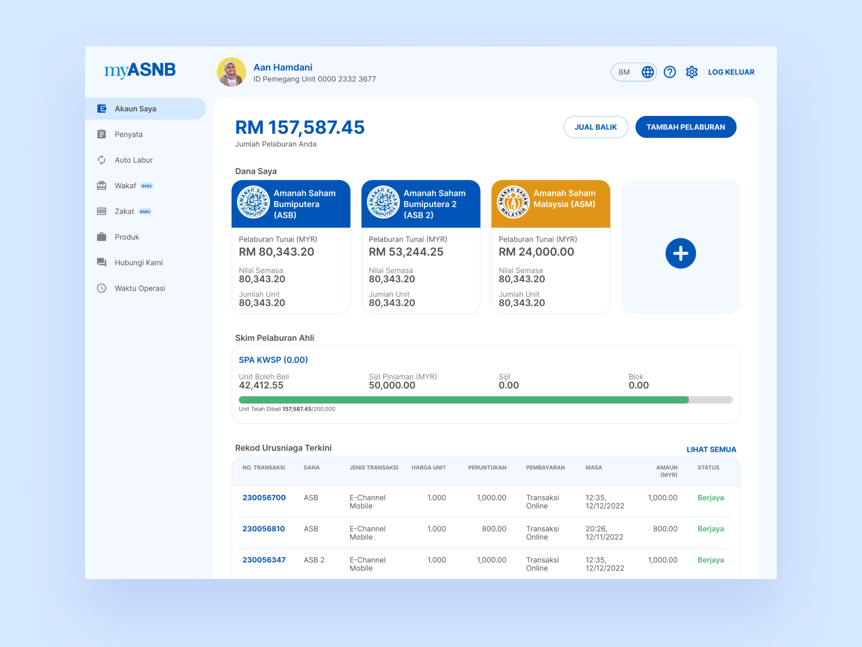Click total RM 157,587.45 amount
The height and width of the screenshot is (647, 862).
[x=300, y=127]
